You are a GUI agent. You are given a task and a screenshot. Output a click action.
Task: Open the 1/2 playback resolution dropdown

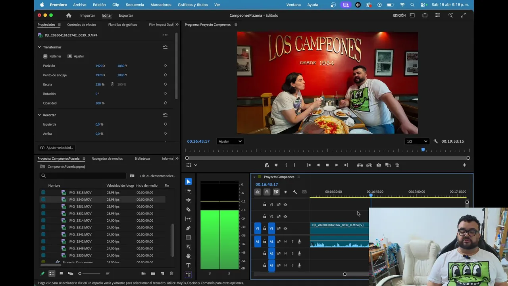417,141
